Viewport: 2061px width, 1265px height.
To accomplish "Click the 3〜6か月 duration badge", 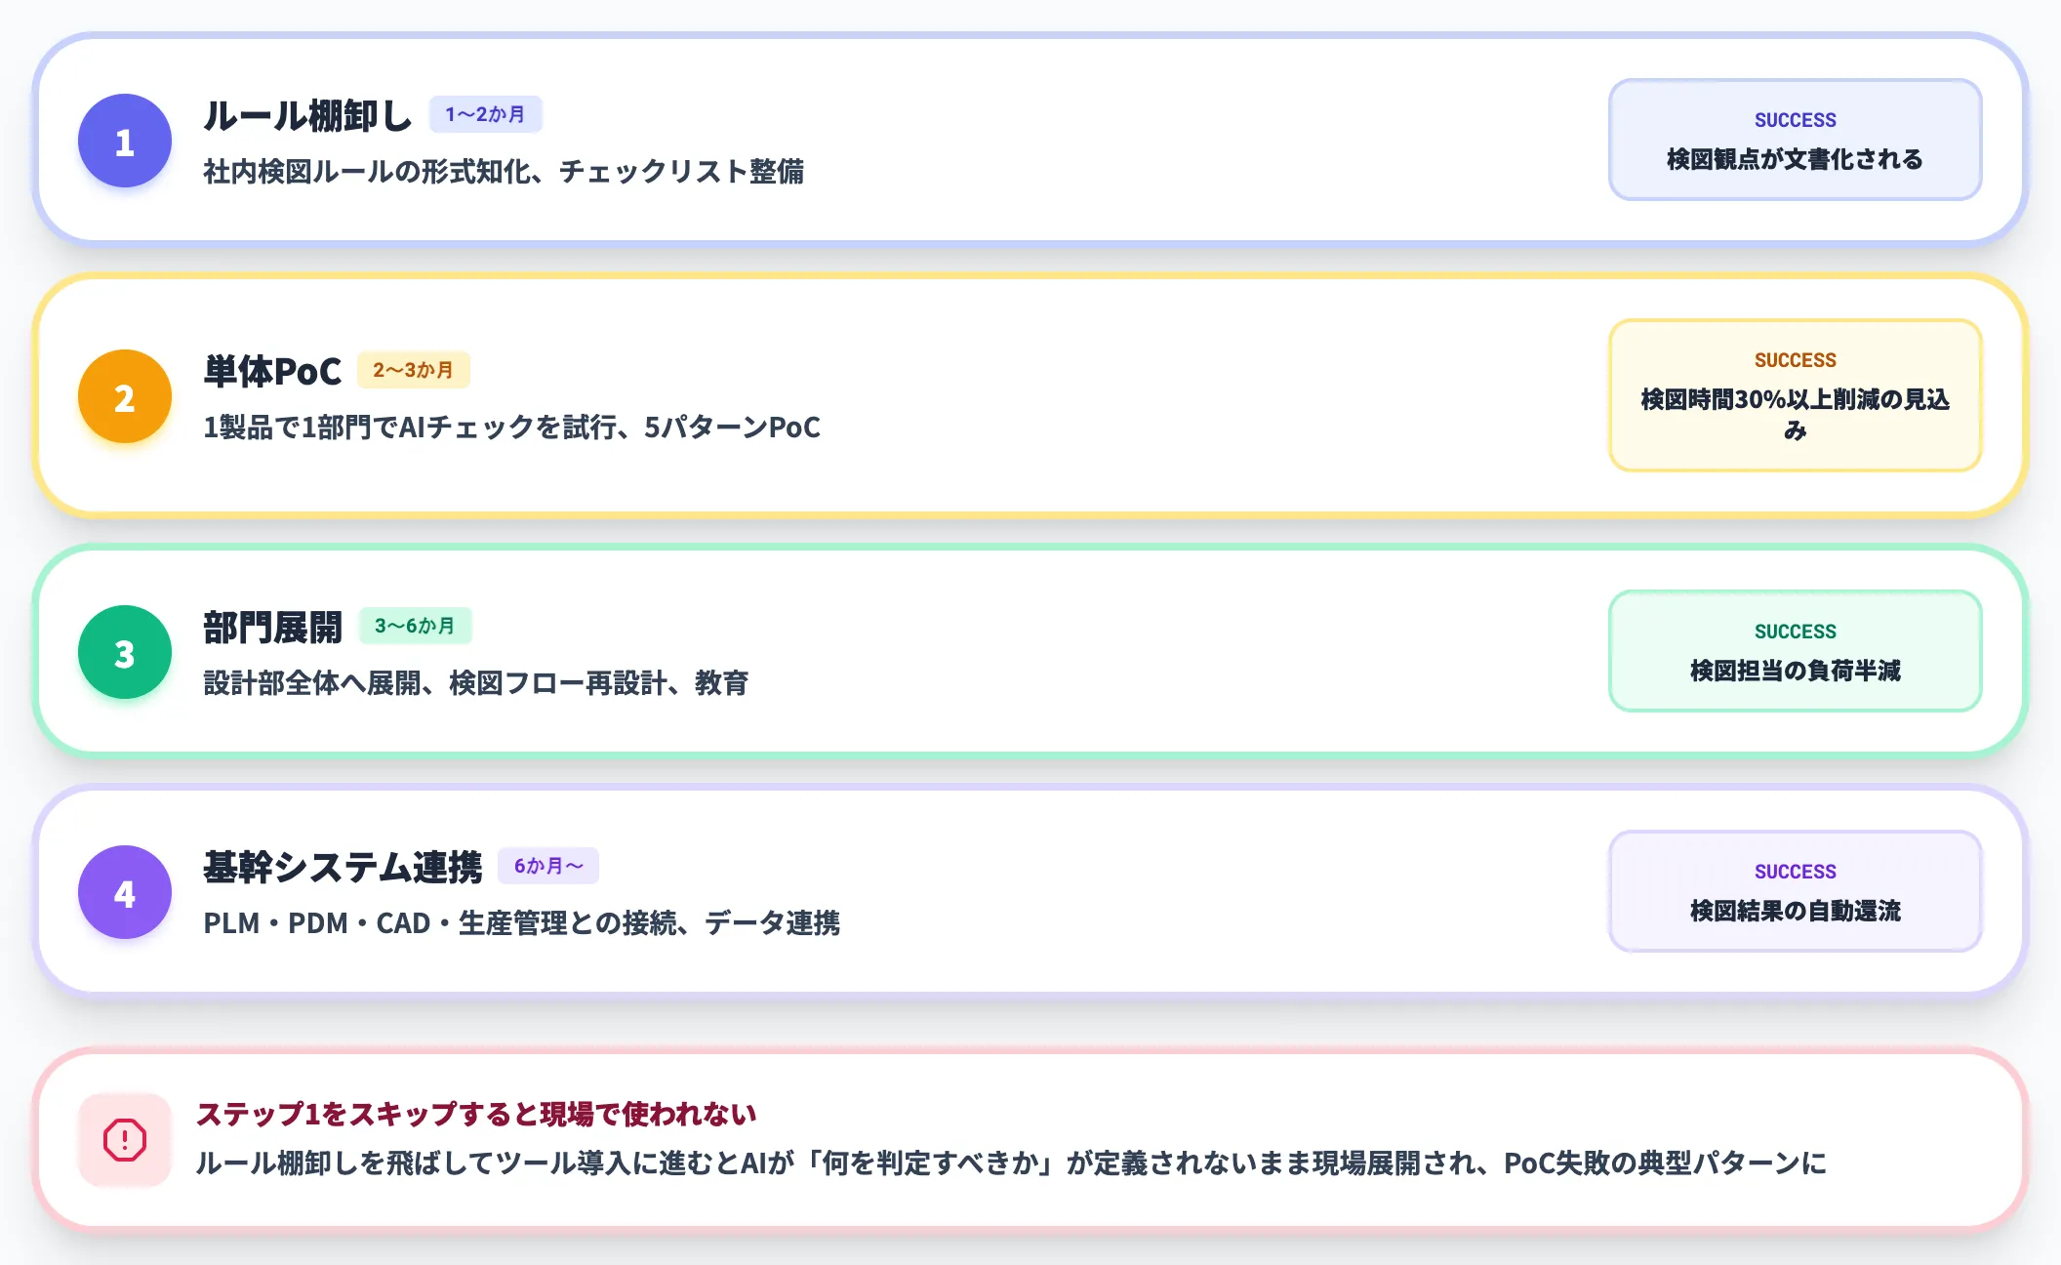I will pyautogui.click(x=415, y=626).
